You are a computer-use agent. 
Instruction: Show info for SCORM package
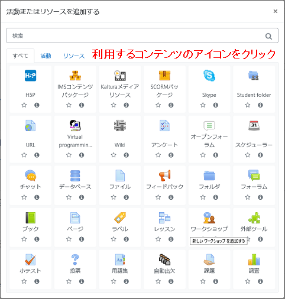pos(171,105)
